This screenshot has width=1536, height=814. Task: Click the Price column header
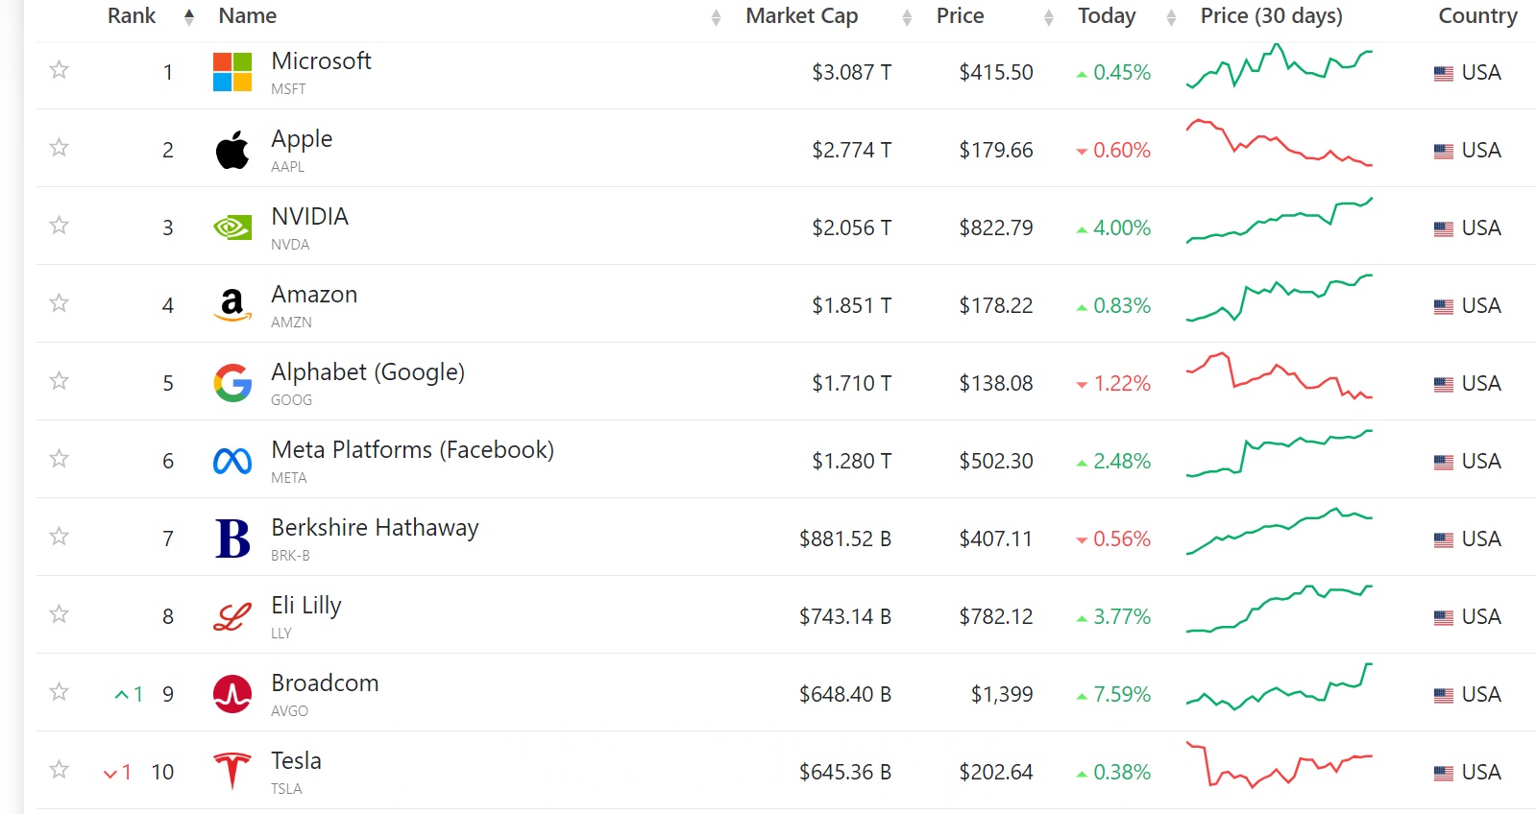(x=960, y=16)
